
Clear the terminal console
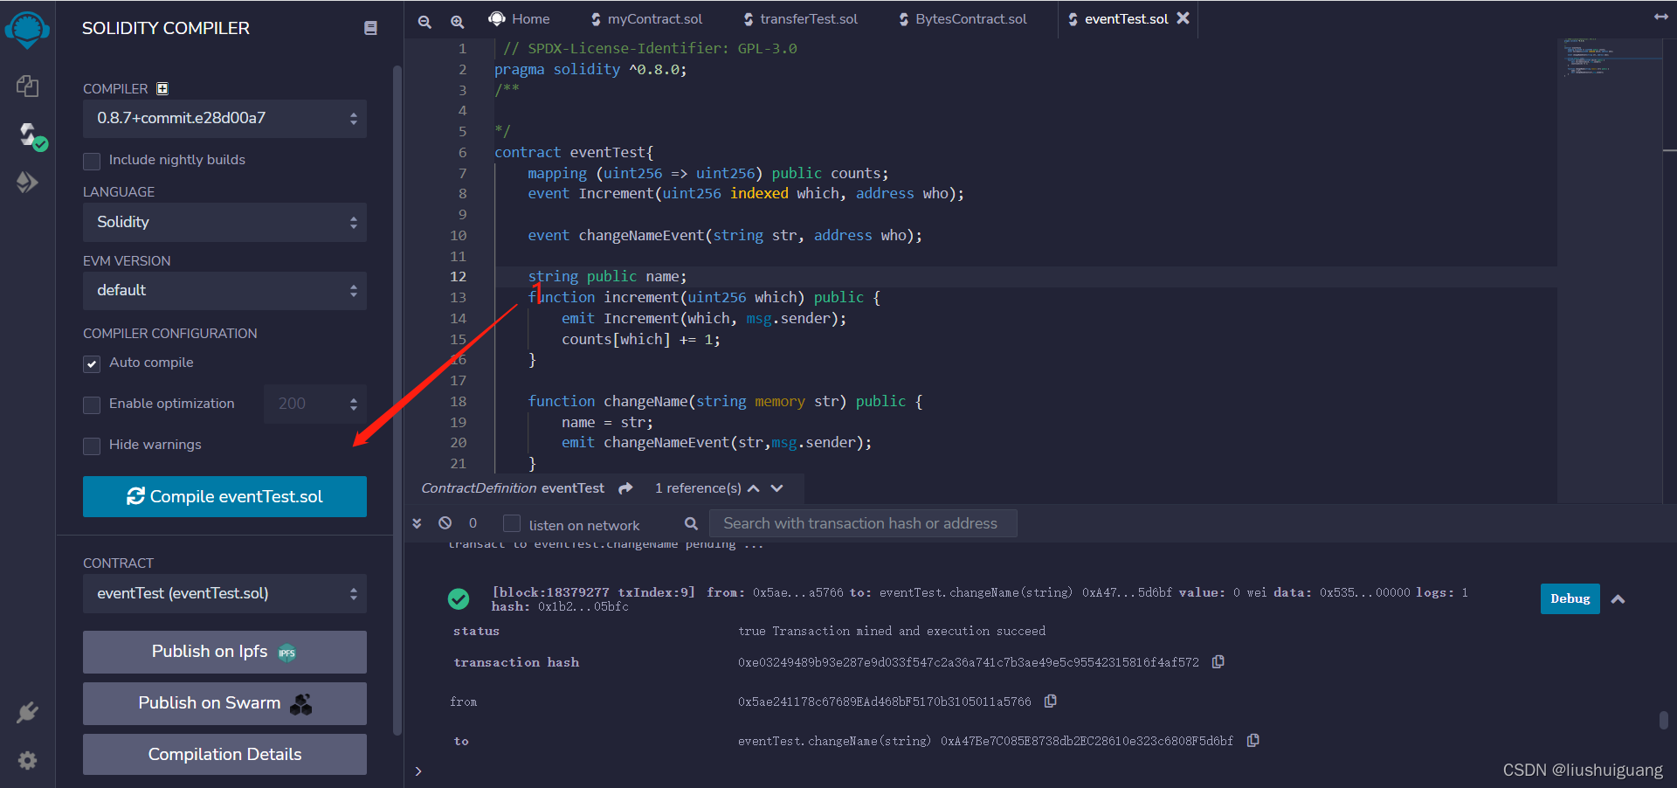[445, 522]
